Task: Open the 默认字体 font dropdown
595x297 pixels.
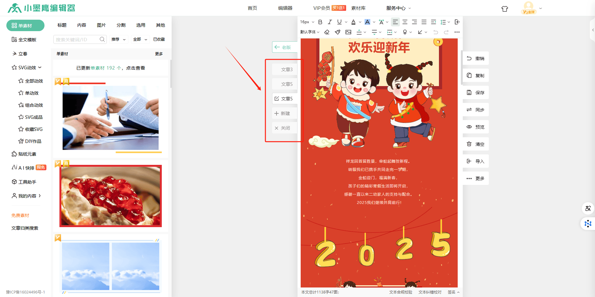Action: [310, 32]
